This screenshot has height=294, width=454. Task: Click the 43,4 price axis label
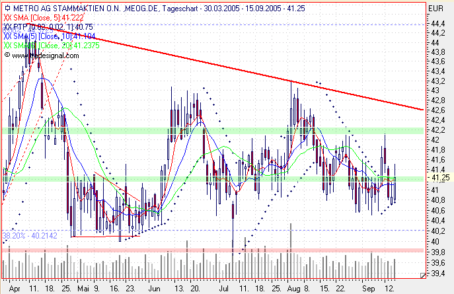[x=438, y=71]
